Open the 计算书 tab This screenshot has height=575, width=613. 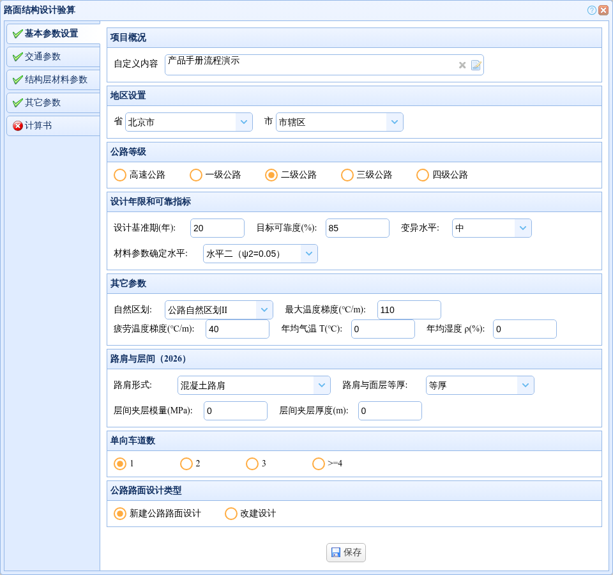[53, 126]
